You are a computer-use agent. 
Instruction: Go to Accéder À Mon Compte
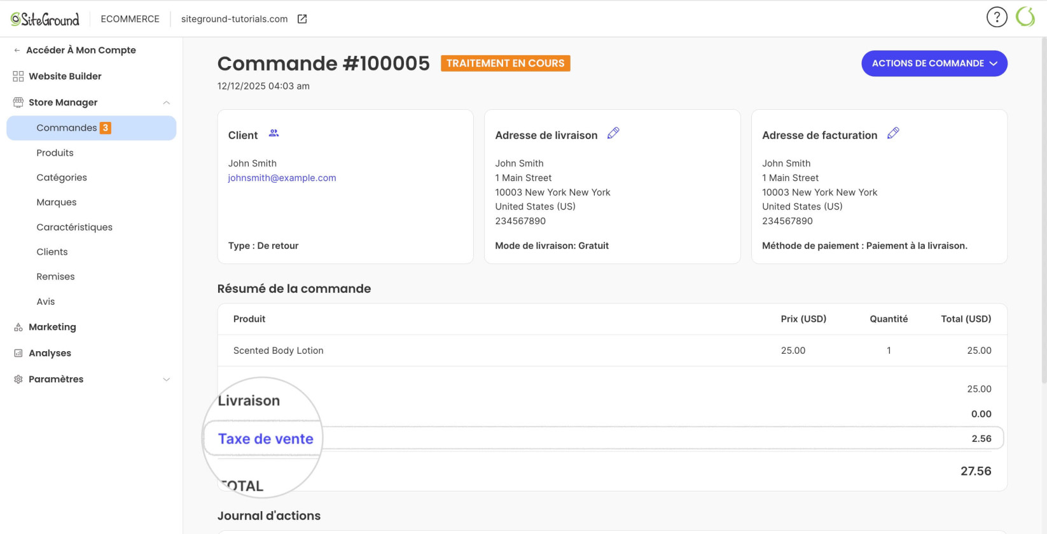click(x=81, y=50)
